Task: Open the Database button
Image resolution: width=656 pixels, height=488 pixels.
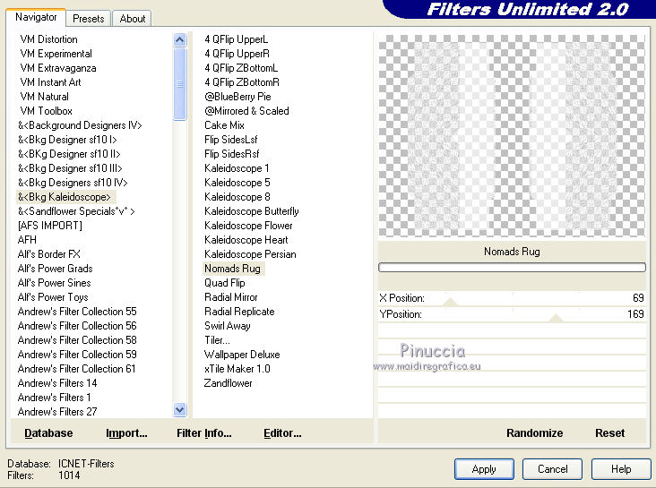Action: pyautogui.click(x=48, y=432)
